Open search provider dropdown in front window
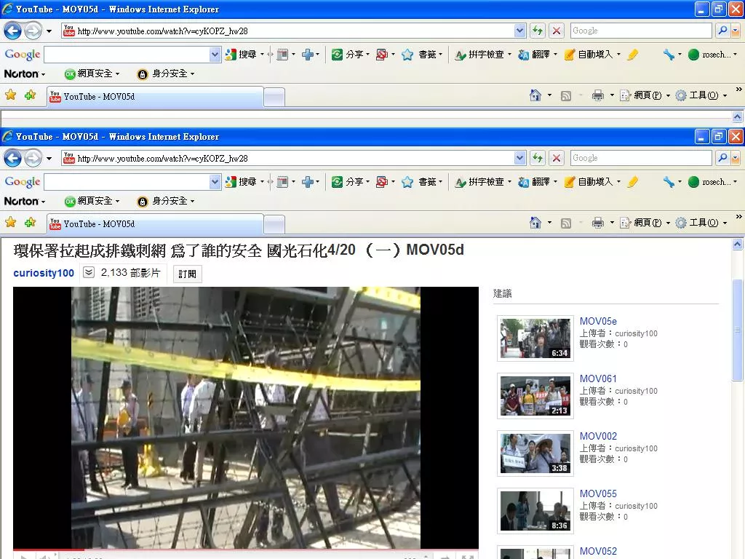Image resolution: width=745 pixels, height=559 pixels. point(736,158)
